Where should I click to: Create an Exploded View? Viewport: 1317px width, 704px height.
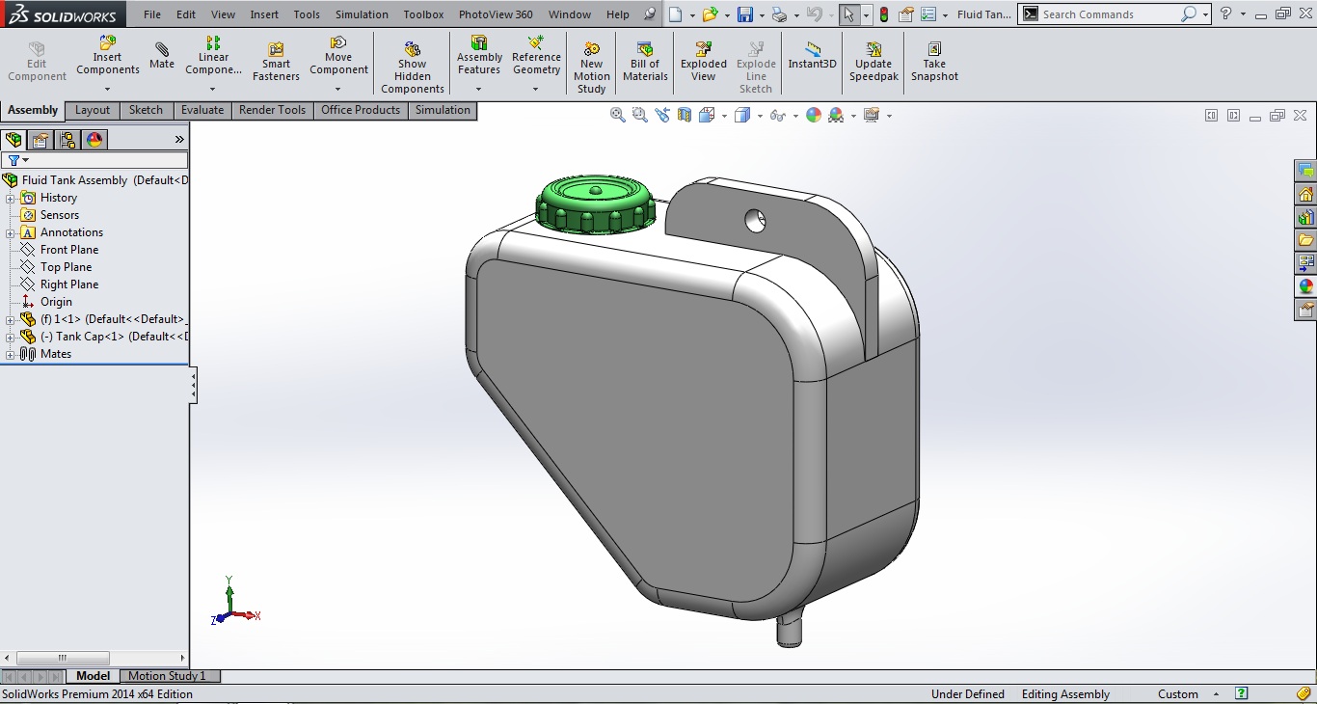tap(704, 63)
